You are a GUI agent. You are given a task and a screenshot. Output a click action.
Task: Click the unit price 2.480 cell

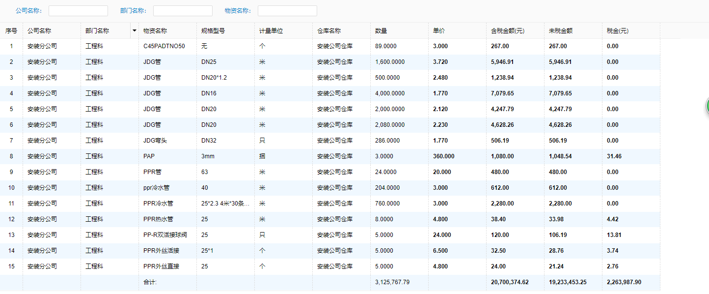tap(457, 78)
